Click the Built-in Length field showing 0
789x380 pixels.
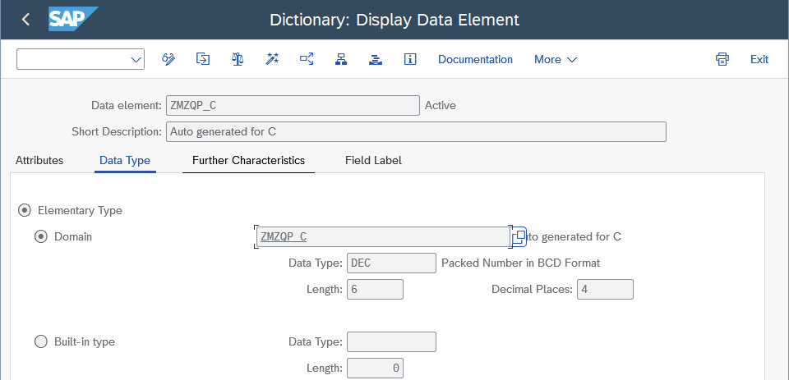coord(375,368)
